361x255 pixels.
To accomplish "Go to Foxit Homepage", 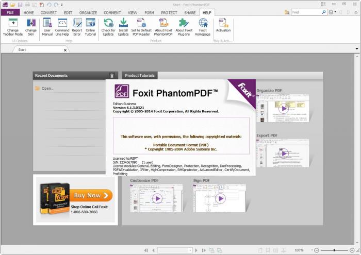I will pyautogui.click(x=203, y=27).
